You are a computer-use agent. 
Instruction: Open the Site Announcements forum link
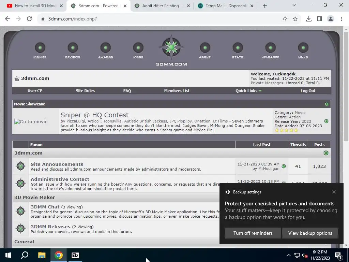57,164
